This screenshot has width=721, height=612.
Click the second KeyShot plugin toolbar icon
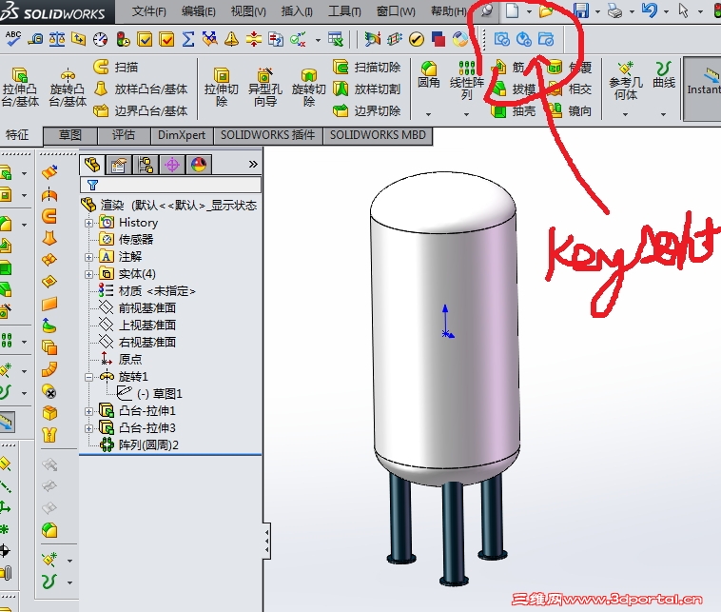(524, 40)
